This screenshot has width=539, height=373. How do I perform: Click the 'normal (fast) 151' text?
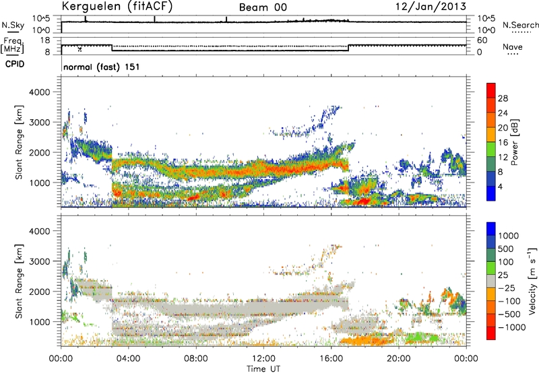[x=102, y=67]
